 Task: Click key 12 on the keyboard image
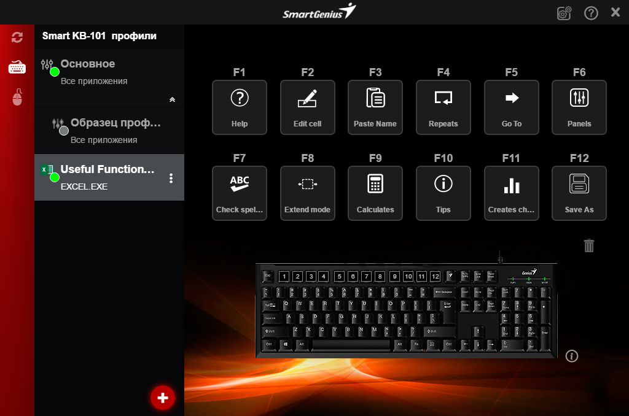coord(436,276)
